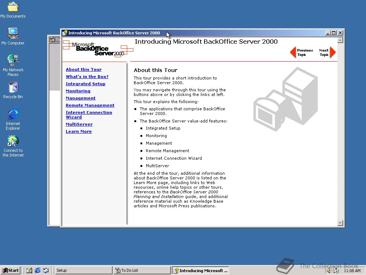Close the Introducing BackOffice window
This screenshot has height=275, width=366.
(340, 33)
